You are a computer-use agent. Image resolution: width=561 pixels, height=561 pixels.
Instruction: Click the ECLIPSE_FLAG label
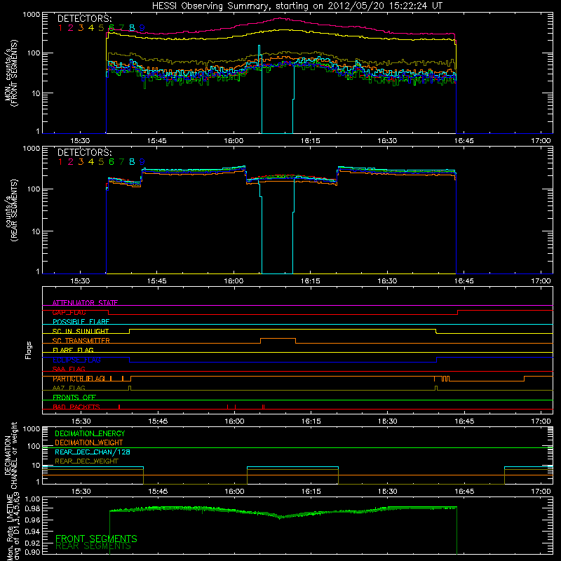(76, 360)
